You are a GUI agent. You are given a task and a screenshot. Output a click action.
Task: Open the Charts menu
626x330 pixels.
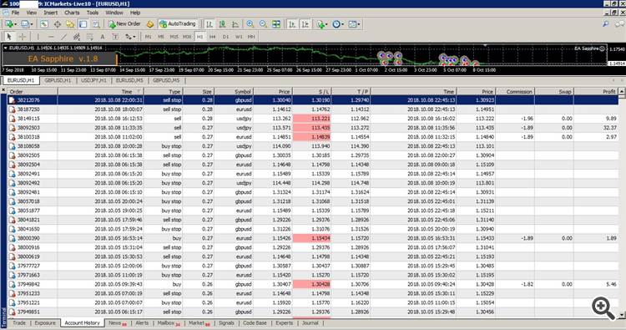[x=72, y=13]
